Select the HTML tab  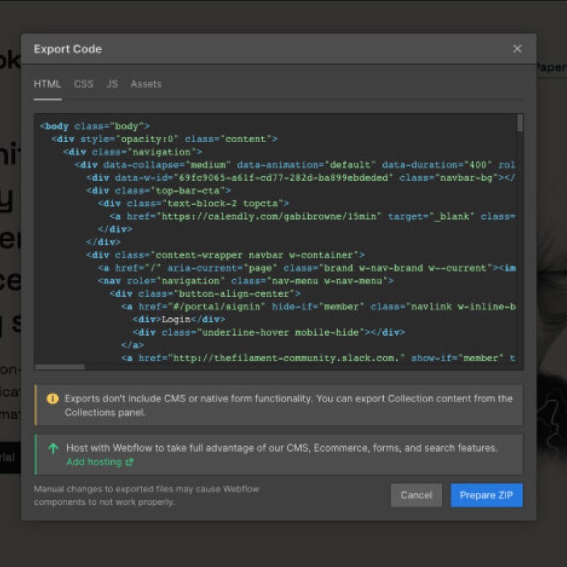[47, 84]
